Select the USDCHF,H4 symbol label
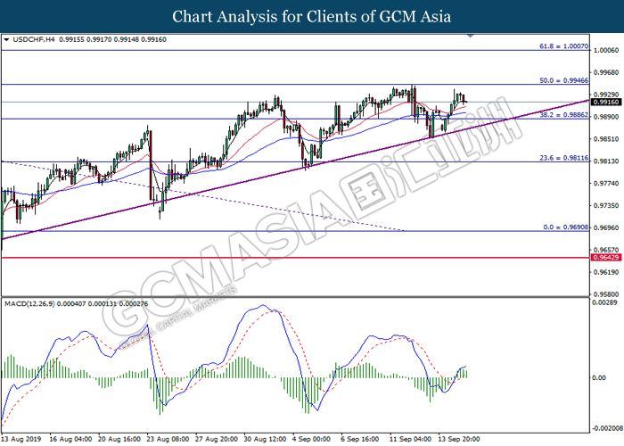Screen dimensions: 624x446 (x=34, y=39)
